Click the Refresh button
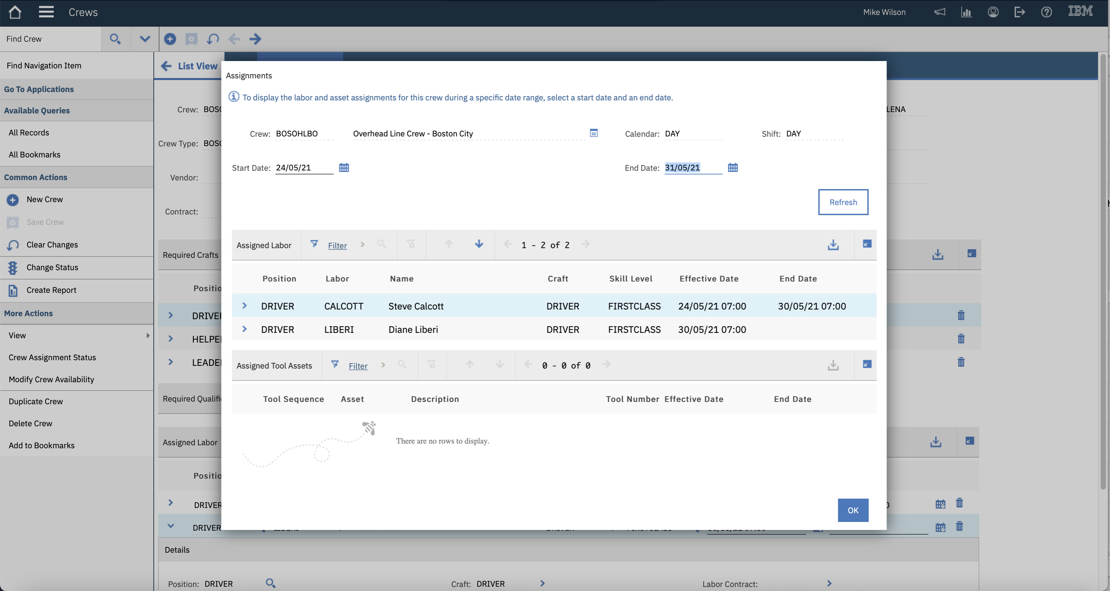Viewport: 1110px width, 591px height. click(843, 202)
